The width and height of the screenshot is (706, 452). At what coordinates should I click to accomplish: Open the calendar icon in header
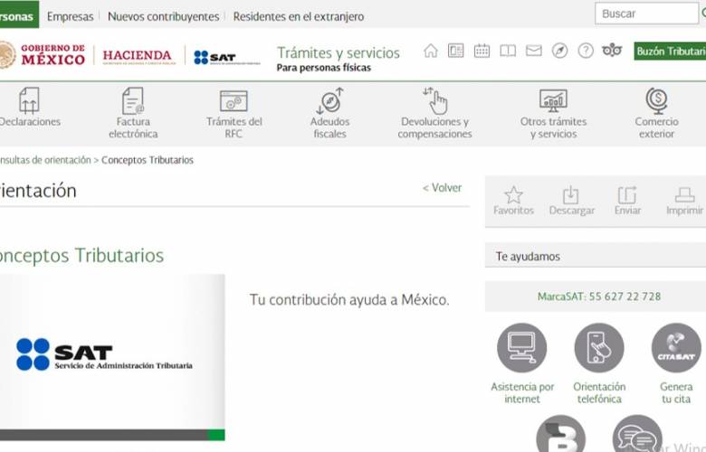(x=482, y=51)
